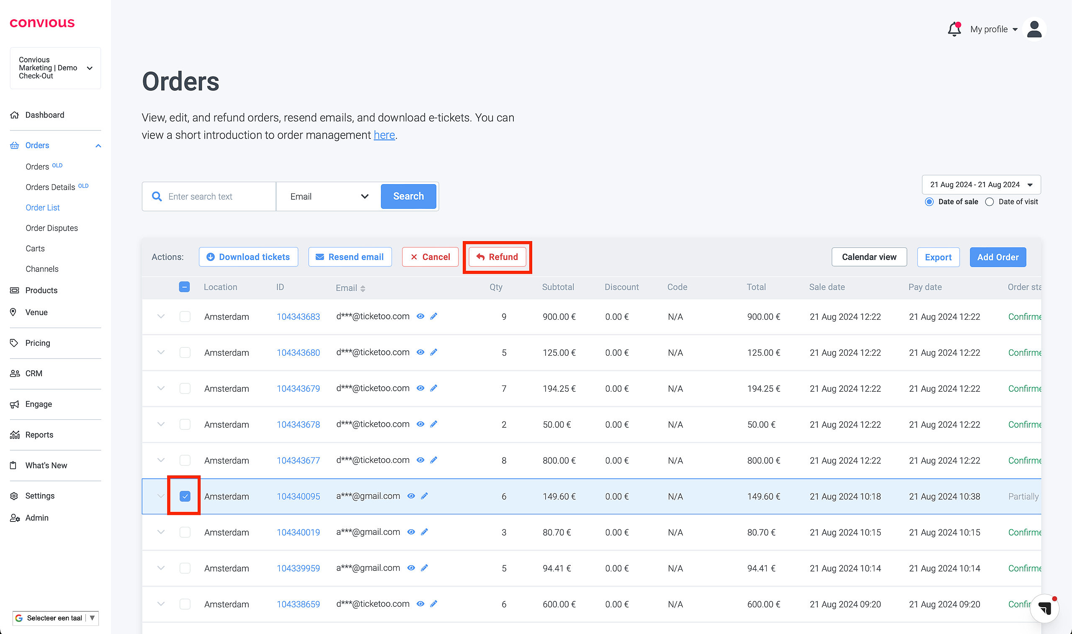Viewport: 1072px width, 634px height.
Task: Open the Email search type dropdown
Action: [328, 197]
